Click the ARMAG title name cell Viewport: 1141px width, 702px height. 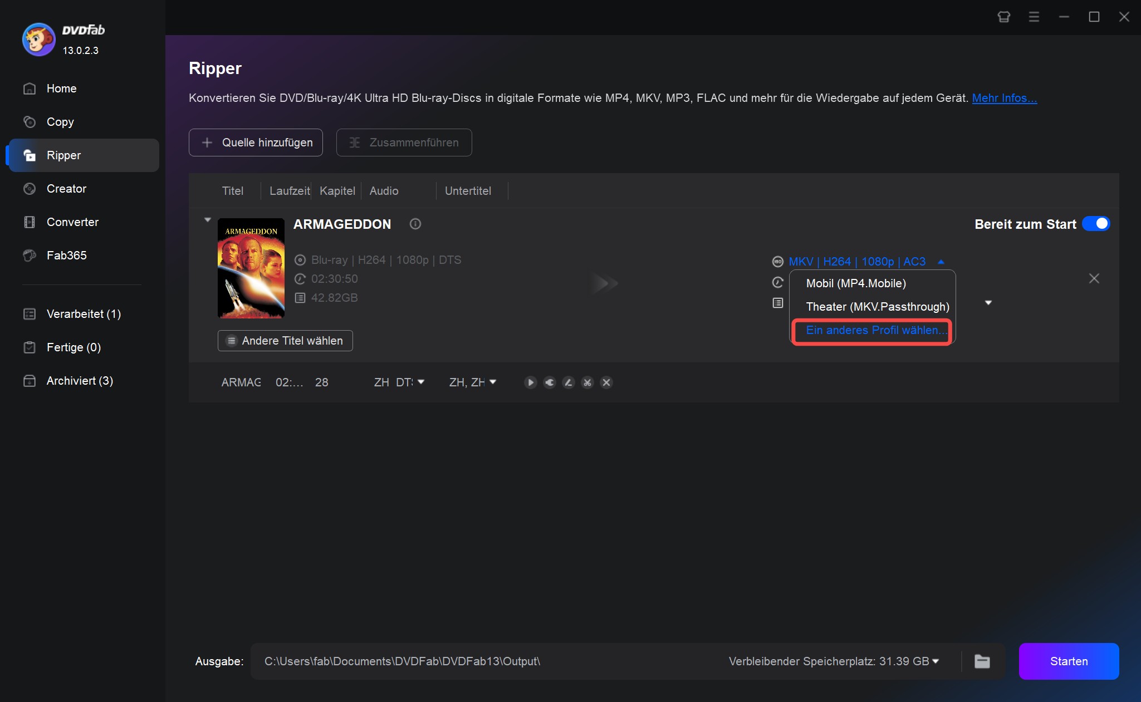pos(241,382)
